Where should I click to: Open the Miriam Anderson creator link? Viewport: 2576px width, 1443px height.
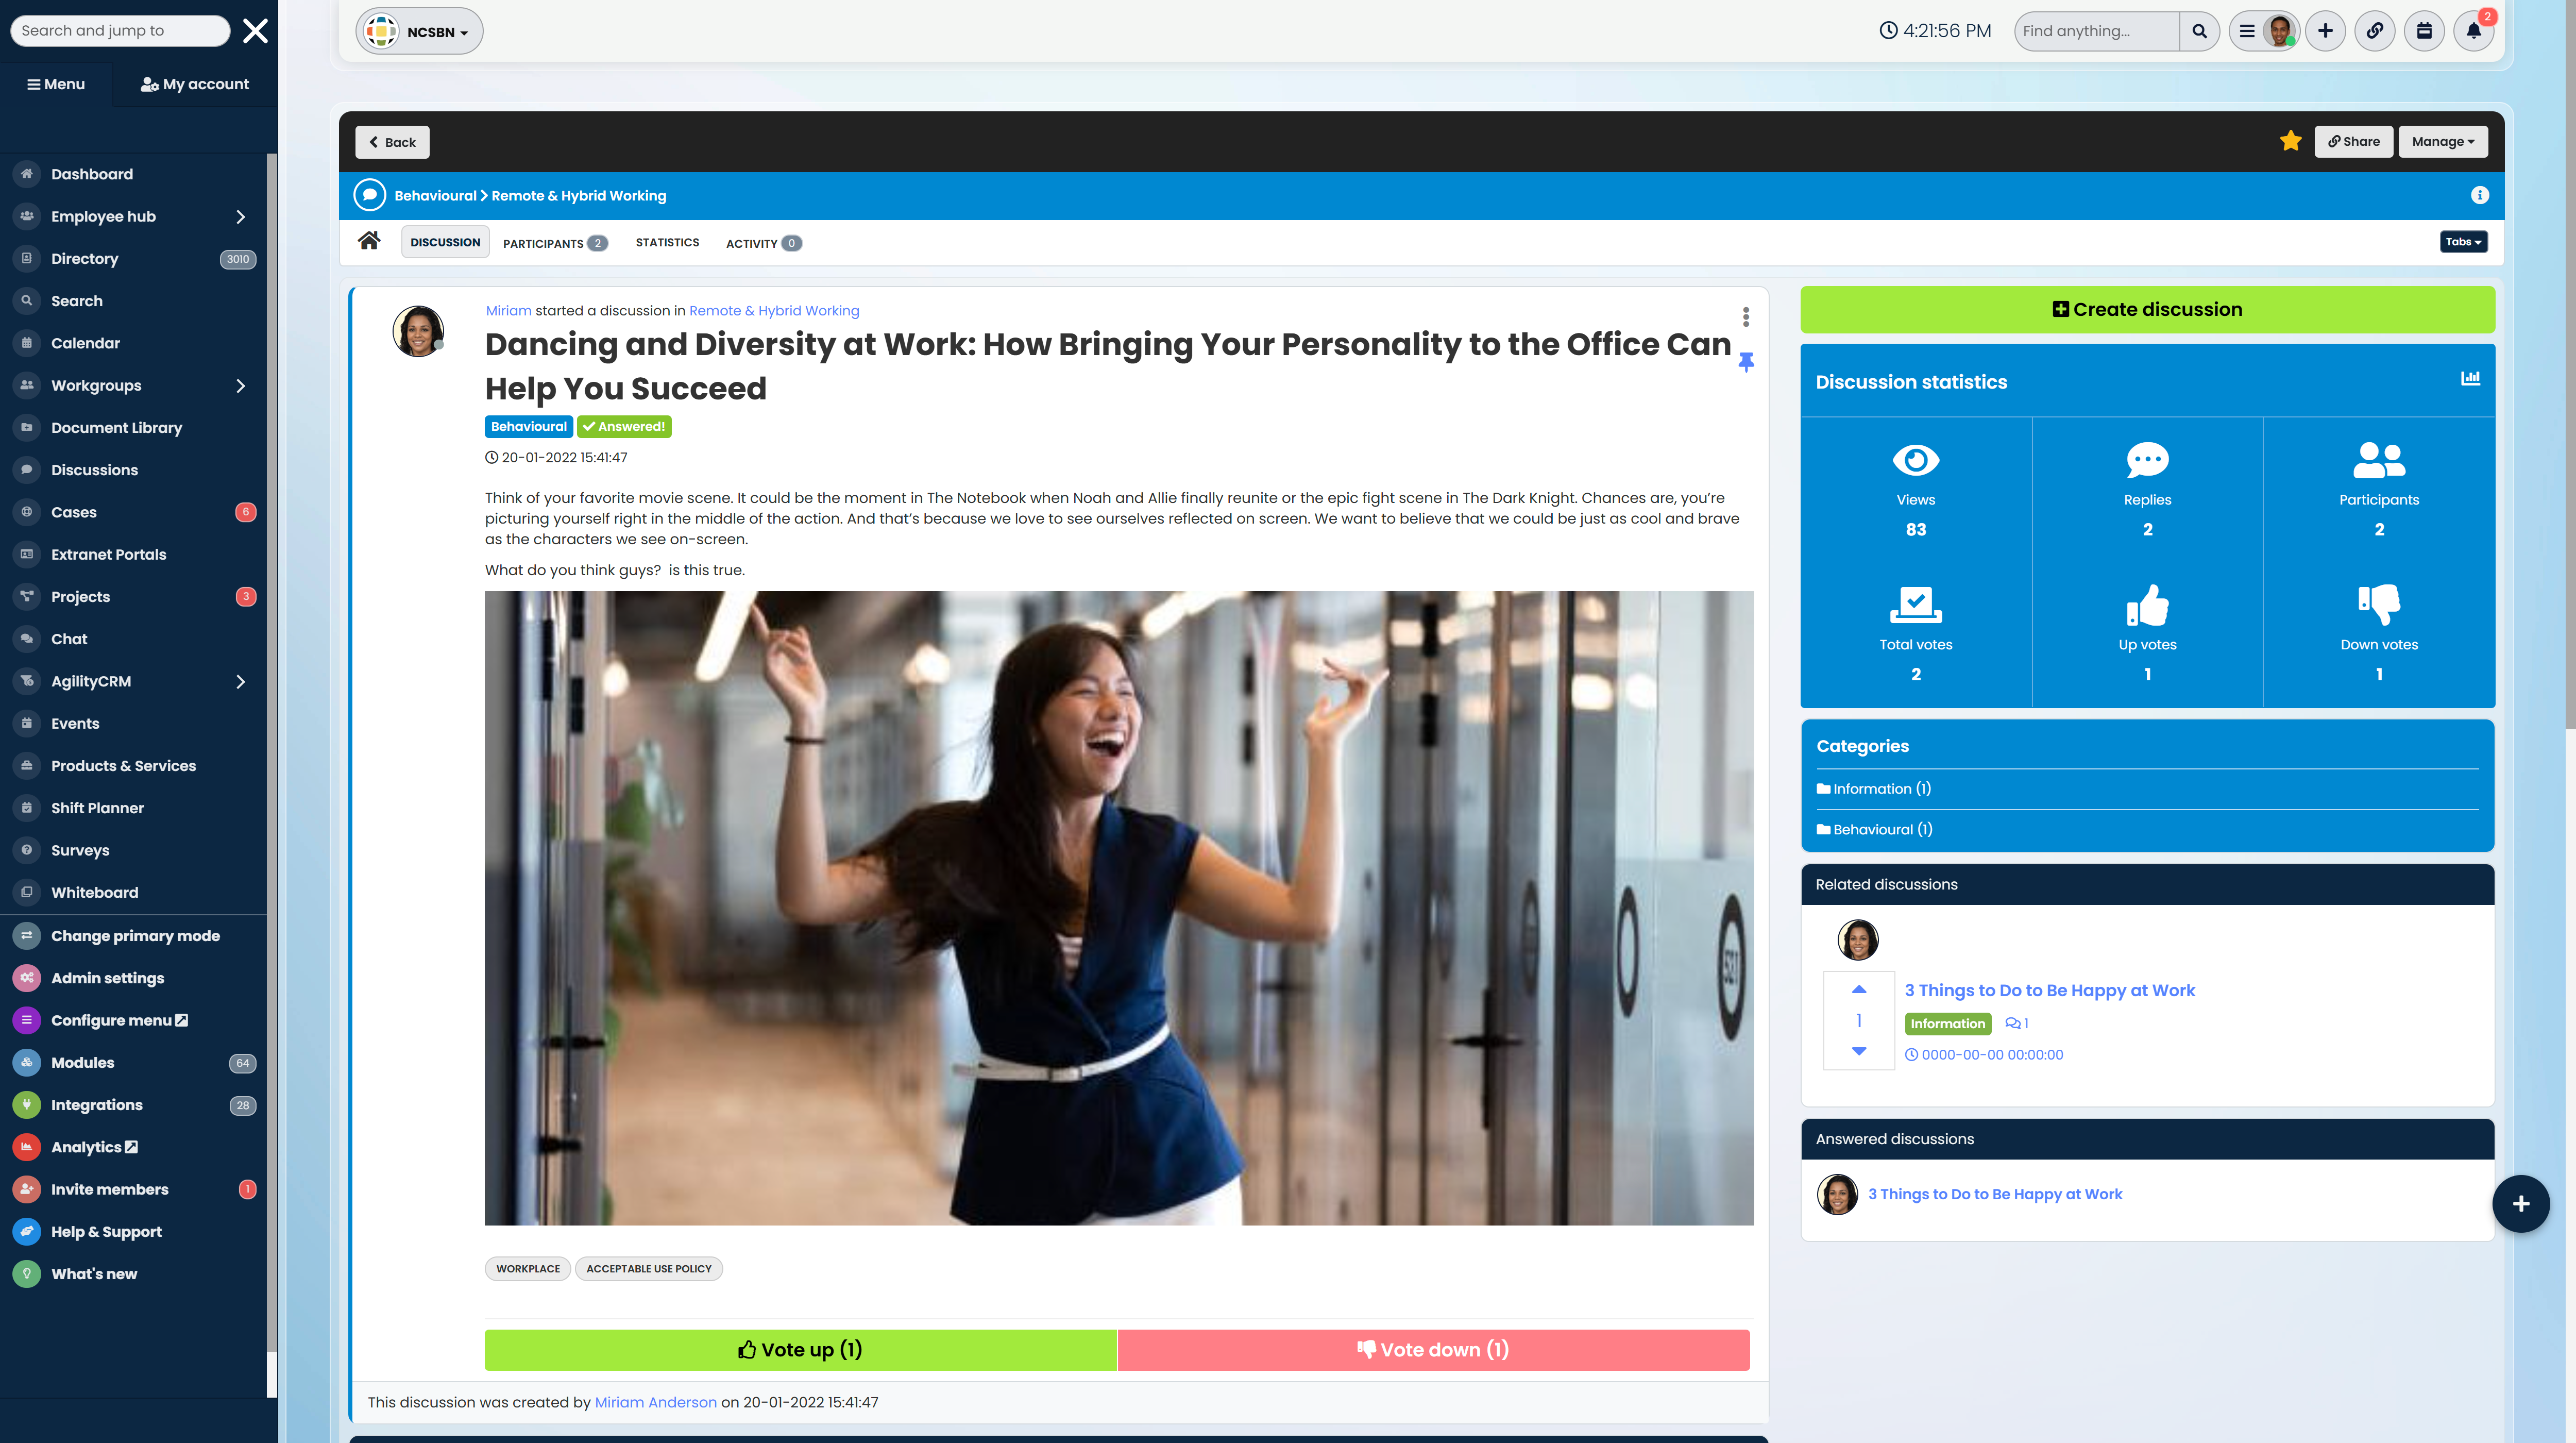pyautogui.click(x=655, y=1402)
